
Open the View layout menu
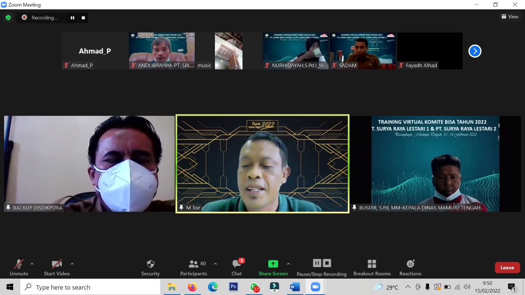[510, 17]
